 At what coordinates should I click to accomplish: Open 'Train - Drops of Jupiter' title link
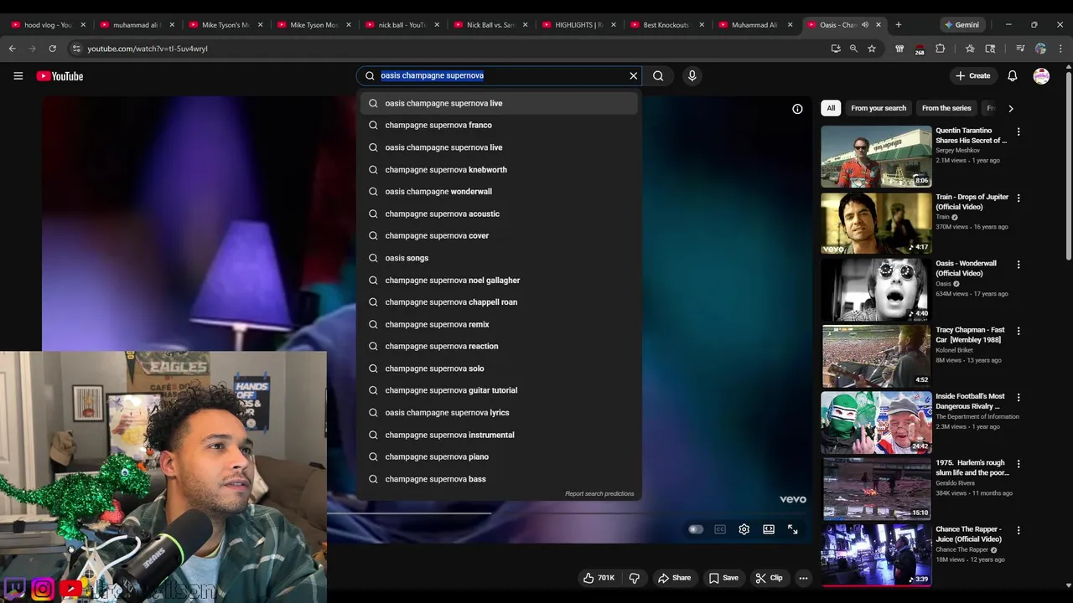[972, 202]
